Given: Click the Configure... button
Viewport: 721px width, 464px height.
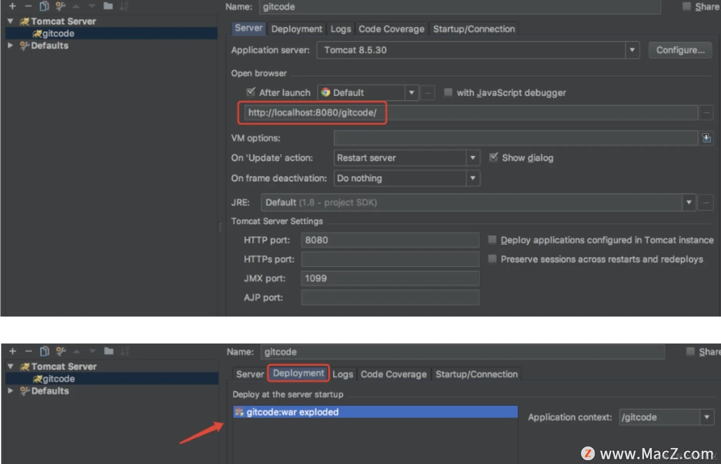Looking at the screenshot, I should [x=680, y=50].
